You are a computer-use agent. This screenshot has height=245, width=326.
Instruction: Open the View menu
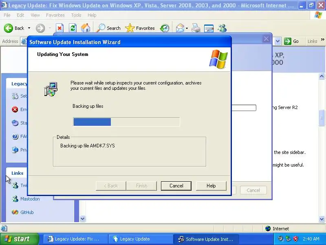(35, 15)
